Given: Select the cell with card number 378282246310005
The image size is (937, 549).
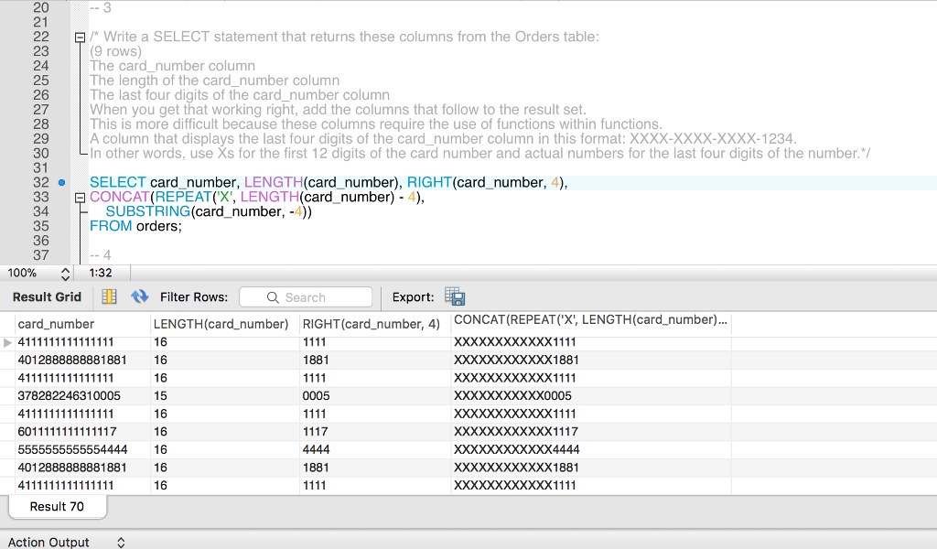Looking at the screenshot, I should click(69, 396).
